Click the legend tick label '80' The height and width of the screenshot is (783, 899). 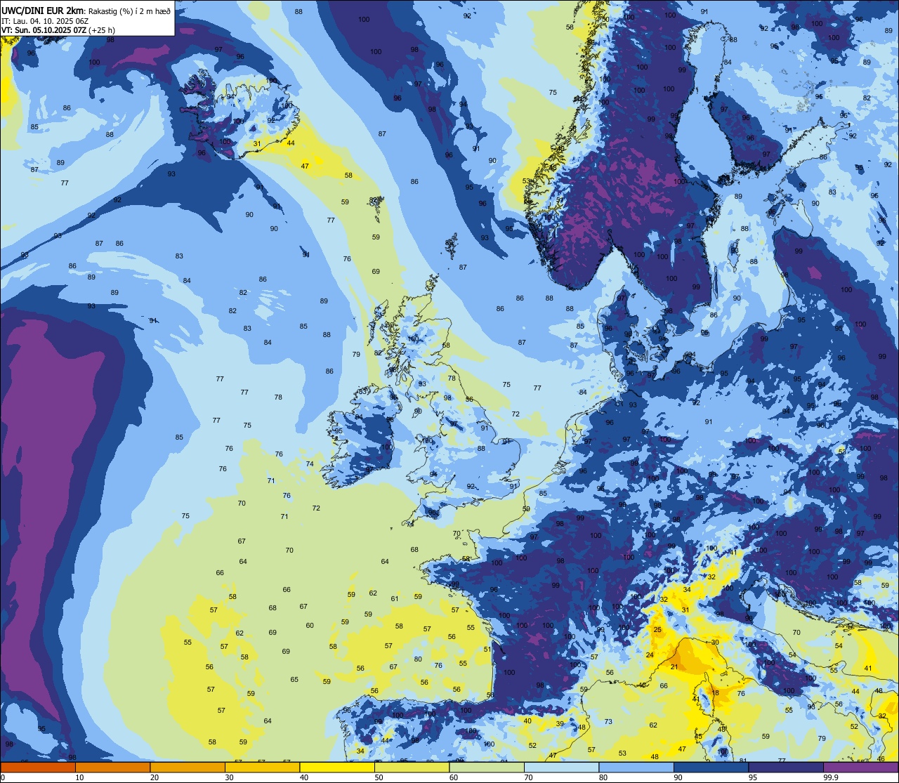point(603,777)
